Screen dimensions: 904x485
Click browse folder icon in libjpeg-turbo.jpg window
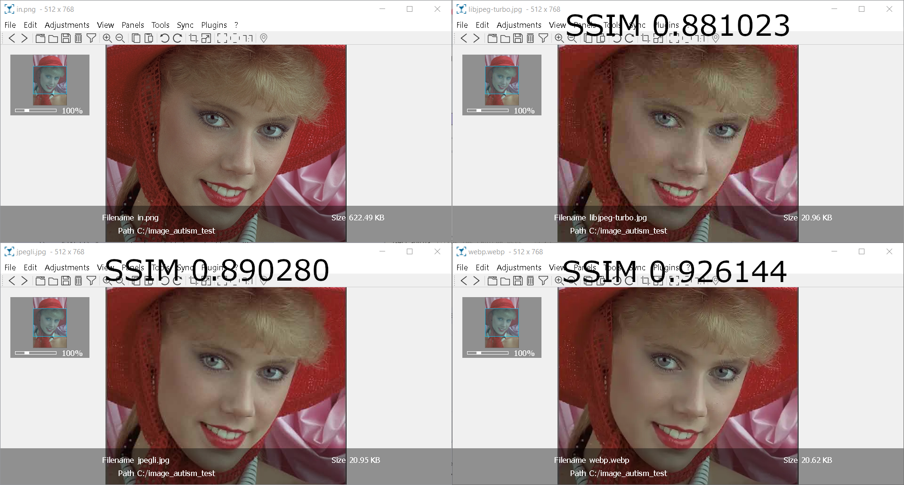(505, 38)
